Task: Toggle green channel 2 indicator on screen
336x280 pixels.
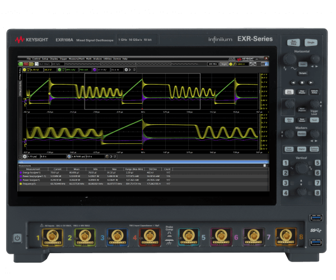Action: coord(59,70)
